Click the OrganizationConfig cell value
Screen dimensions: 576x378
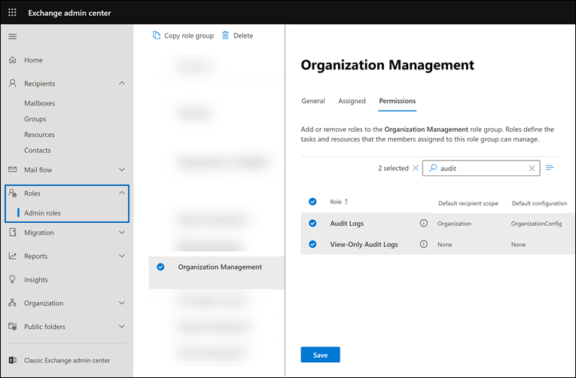tap(536, 224)
